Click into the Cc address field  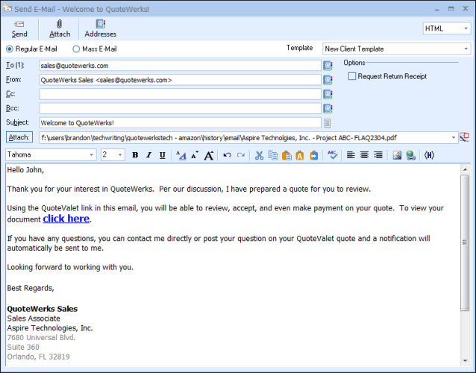180,94
